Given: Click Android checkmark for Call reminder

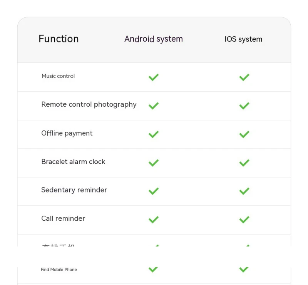Looking at the screenshot, I should (153, 220).
